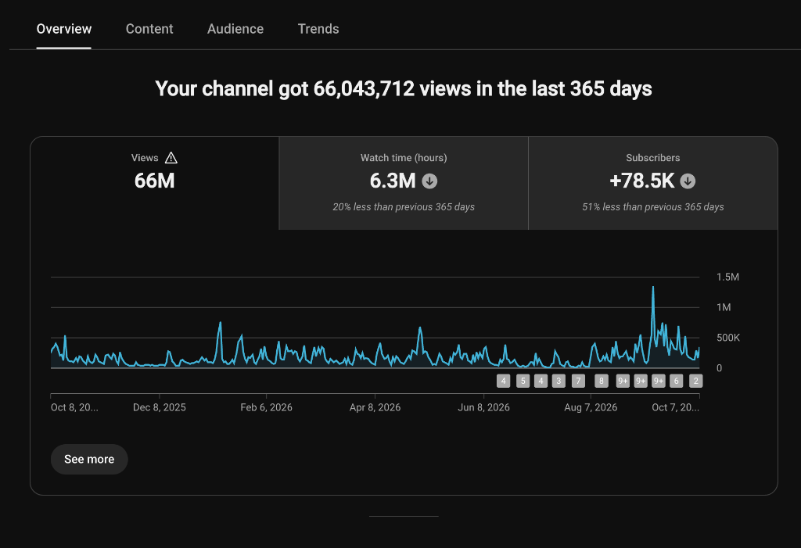Select the Subscribers metric card
This screenshot has height=548, width=801.
pyautogui.click(x=653, y=184)
